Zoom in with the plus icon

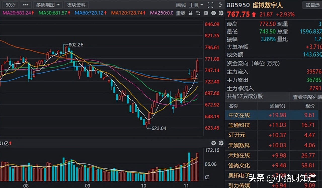point(206,13)
